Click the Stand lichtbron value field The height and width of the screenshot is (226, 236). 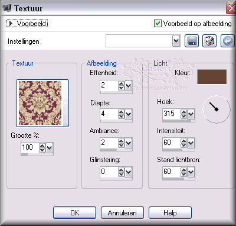172,172
